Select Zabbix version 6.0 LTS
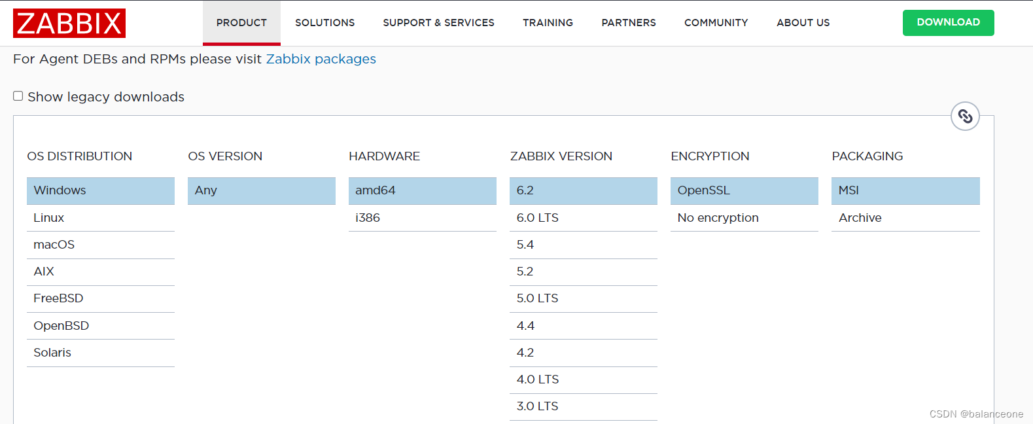The width and height of the screenshot is (1033, 424). pyautogui.click(x=583, y=218)
